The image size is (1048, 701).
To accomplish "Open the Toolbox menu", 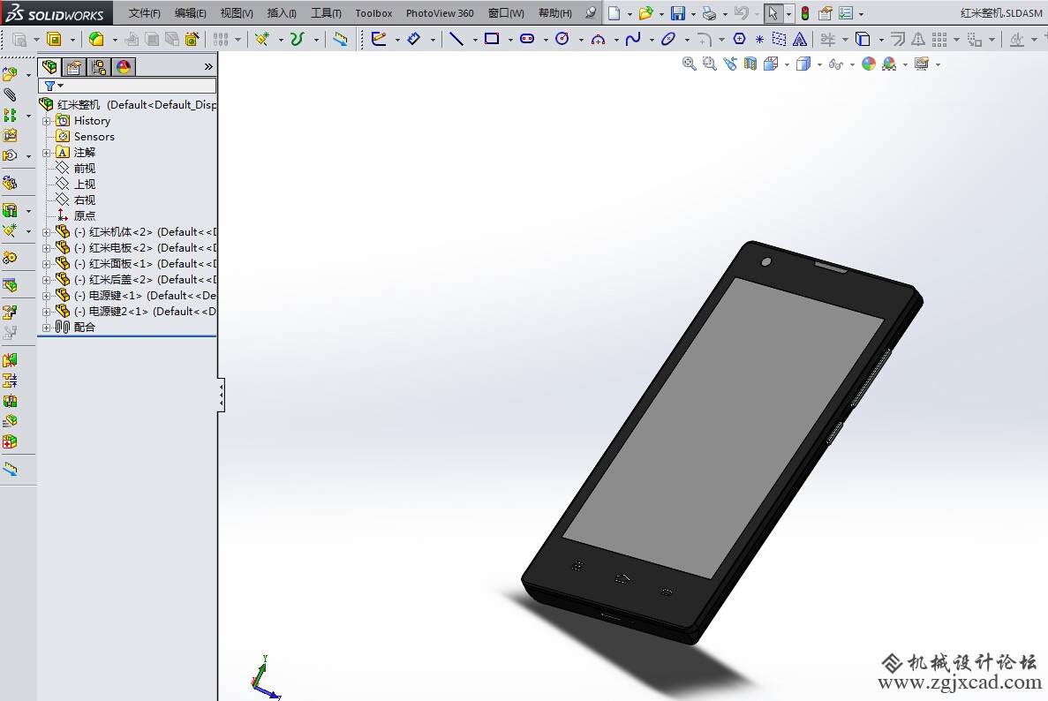I will point(373,12).
